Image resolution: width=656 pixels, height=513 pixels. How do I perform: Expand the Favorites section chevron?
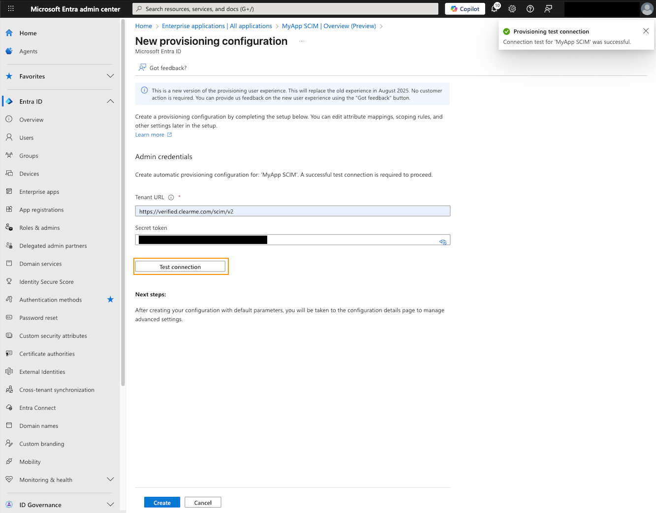point(110,76)
